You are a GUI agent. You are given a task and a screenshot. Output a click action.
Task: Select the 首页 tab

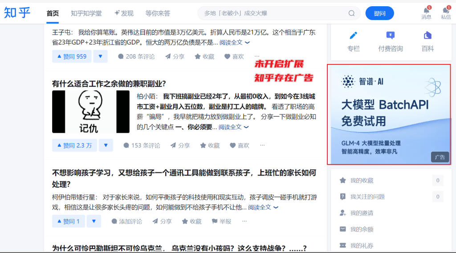coord(53,13)
